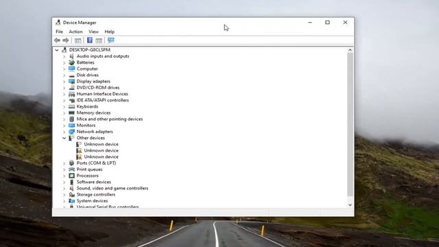This screenshot has height=247, width=439.
Task: Click the Device Manager title bar icon
Action: (x=58, y=23)
